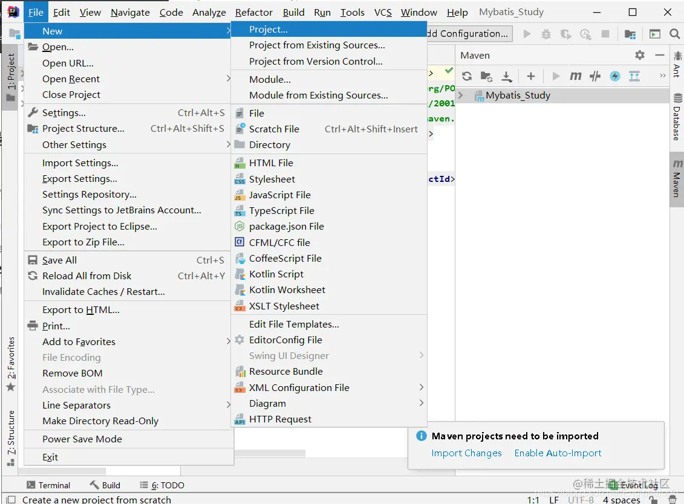The image size is (684, 504).
Task: Open the 2: Favorites tool window
Action: click(11, 364)
